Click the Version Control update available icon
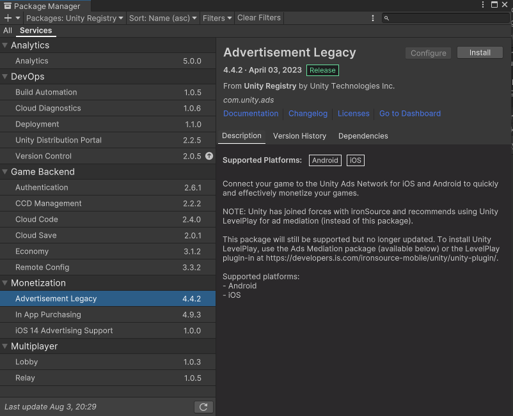The image size is (513, 416). [x=209, y=156]
